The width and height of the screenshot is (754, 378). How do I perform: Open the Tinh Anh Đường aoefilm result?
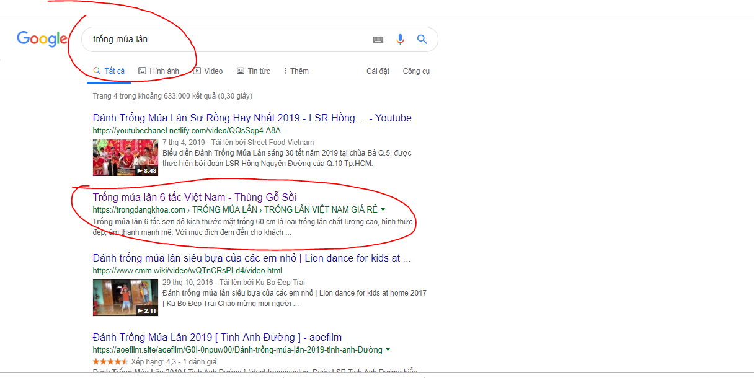pos(217,337)
